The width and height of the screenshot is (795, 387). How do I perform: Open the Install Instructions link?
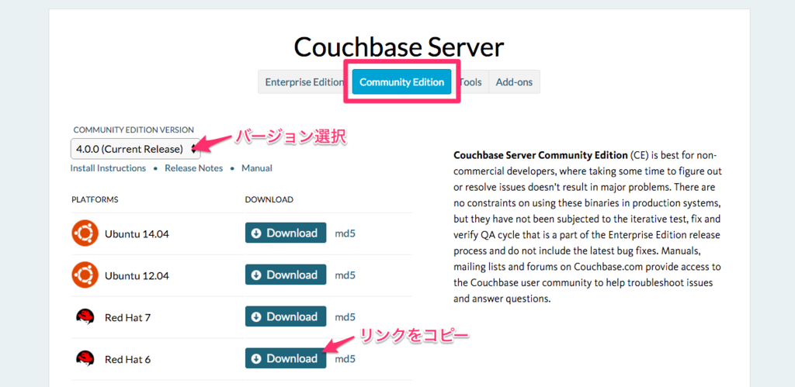108,168
